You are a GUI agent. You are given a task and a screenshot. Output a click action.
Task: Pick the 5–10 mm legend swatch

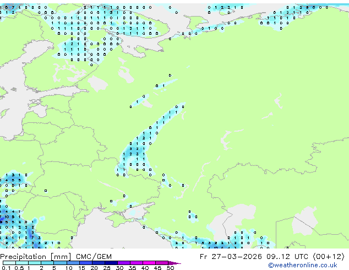pos(60,263)
